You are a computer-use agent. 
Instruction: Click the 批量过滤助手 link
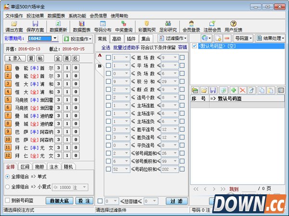(x=126, y=48)
